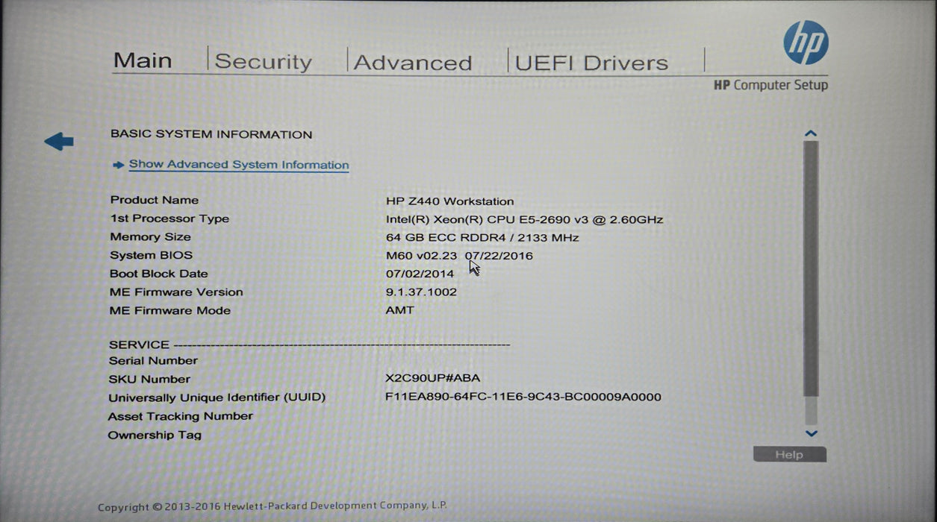Click the SERVICE section heading
This screenshot has width=937, height=522.
140,345
